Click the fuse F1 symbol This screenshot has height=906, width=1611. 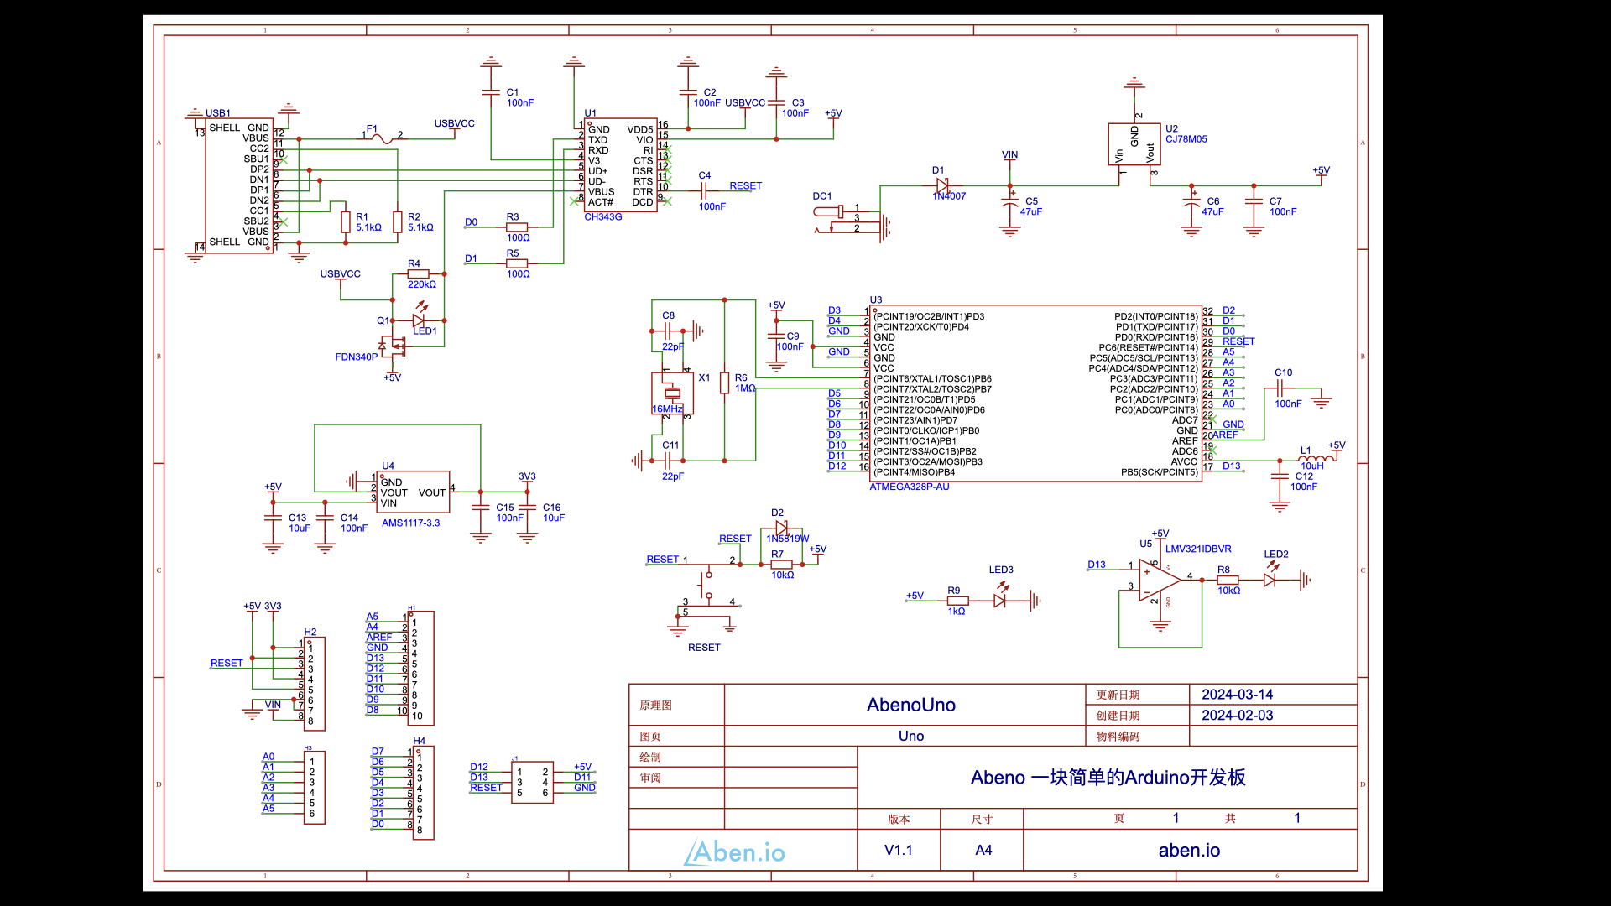tap(383, 138)
